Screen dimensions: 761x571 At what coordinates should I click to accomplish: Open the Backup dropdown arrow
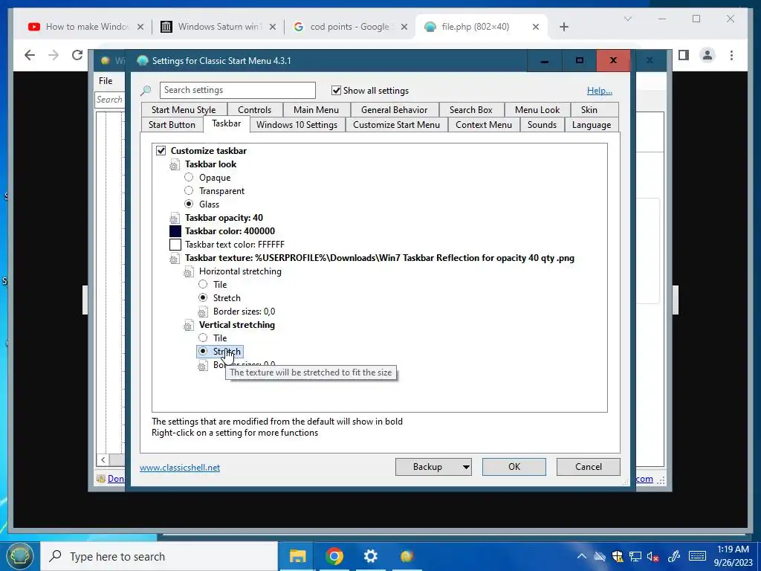point(465,467)
